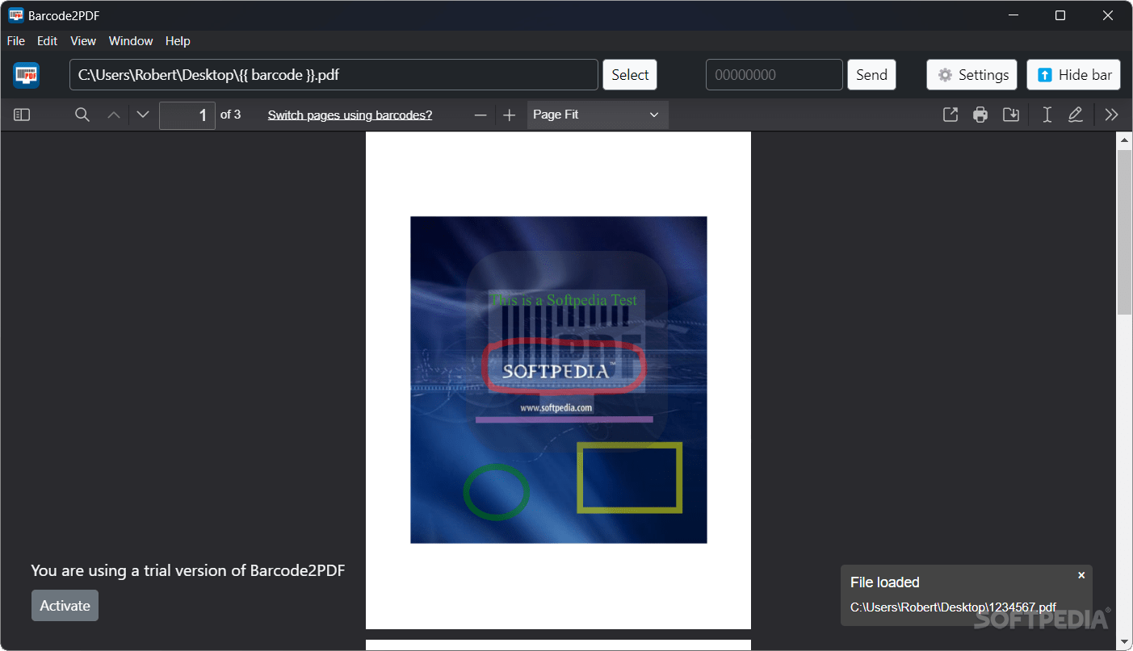The width and height of the screenshot is (1133, 651).
Task: Click the Activate trial button
Action: (x=65, y=606)
